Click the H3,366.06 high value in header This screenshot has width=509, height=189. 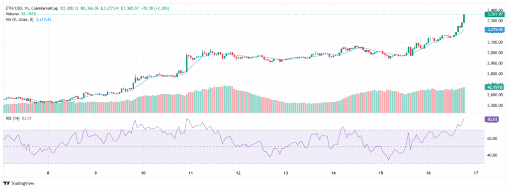90,8
